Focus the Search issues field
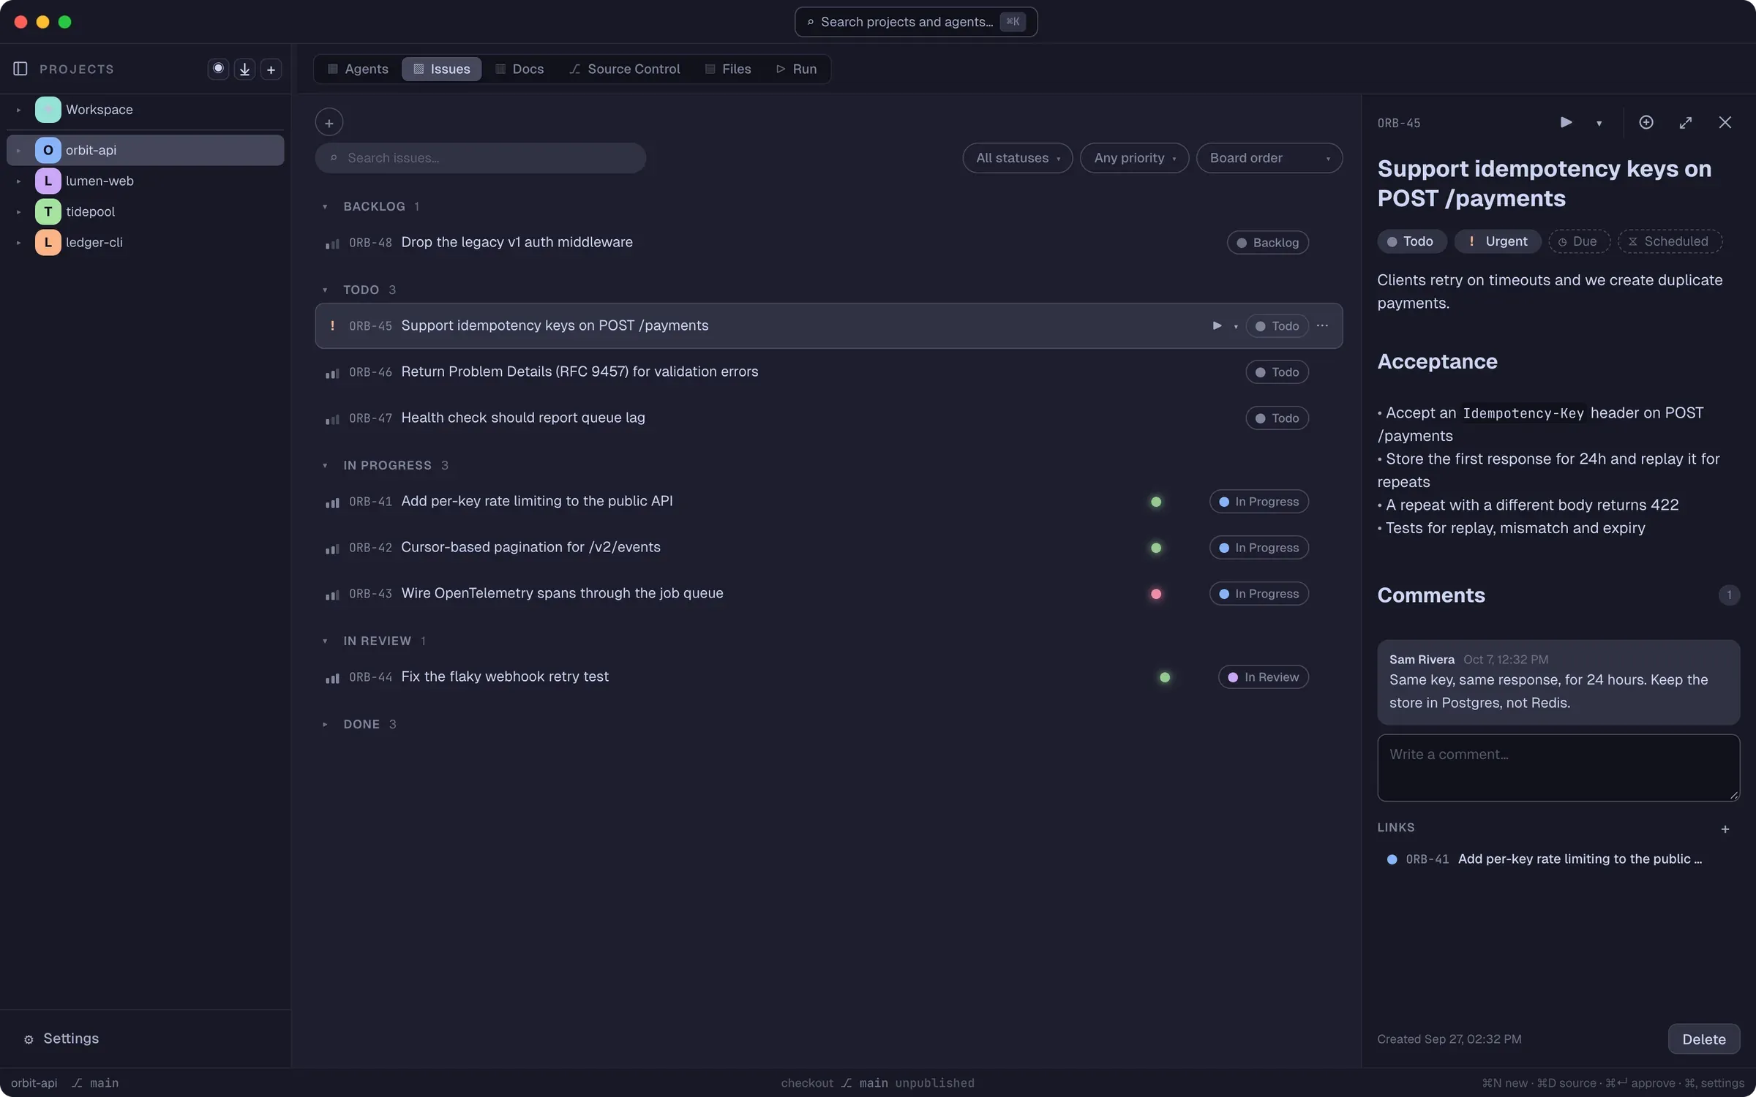Screen dimensions: 1756x1097 point(480,158)
